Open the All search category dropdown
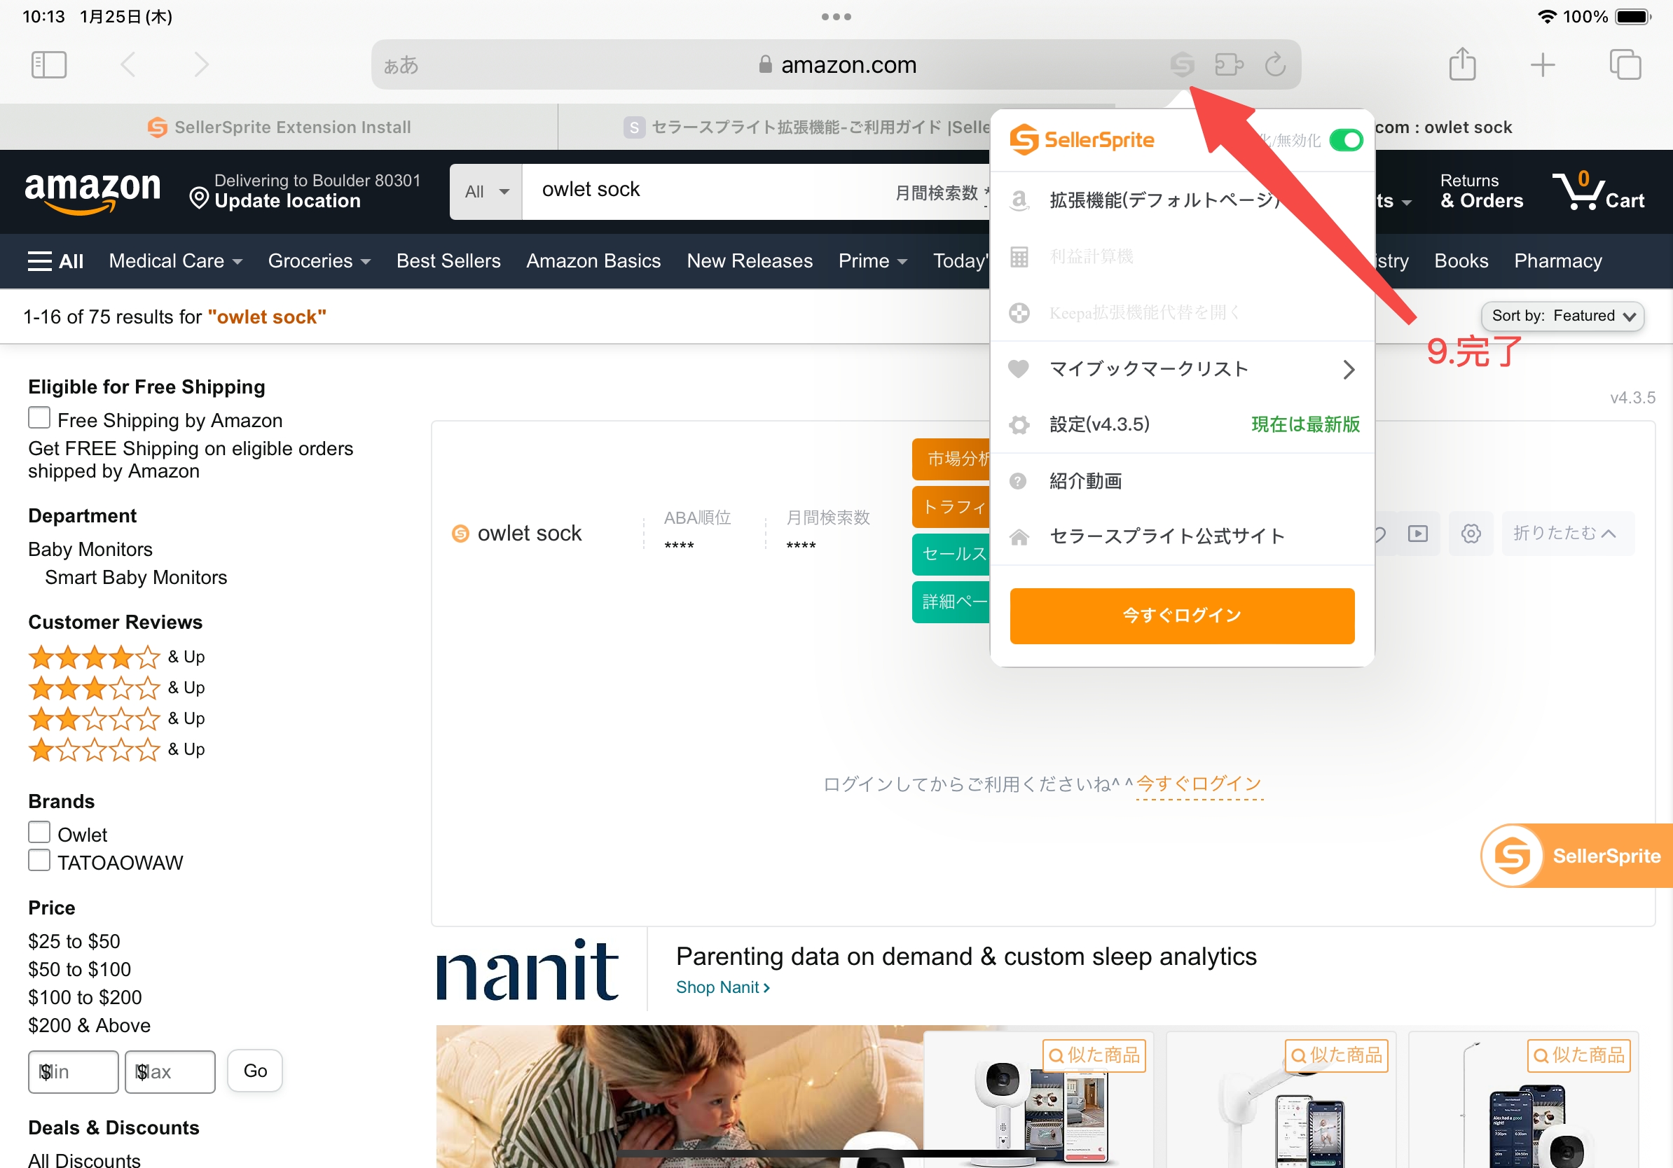Image resolution: width=1673 pixels, height=1168 pixels. (486, 191)
